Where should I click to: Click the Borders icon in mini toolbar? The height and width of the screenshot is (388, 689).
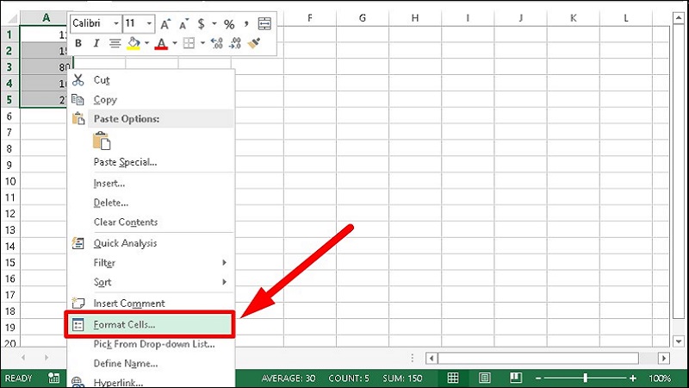click(x=189, y=43)
